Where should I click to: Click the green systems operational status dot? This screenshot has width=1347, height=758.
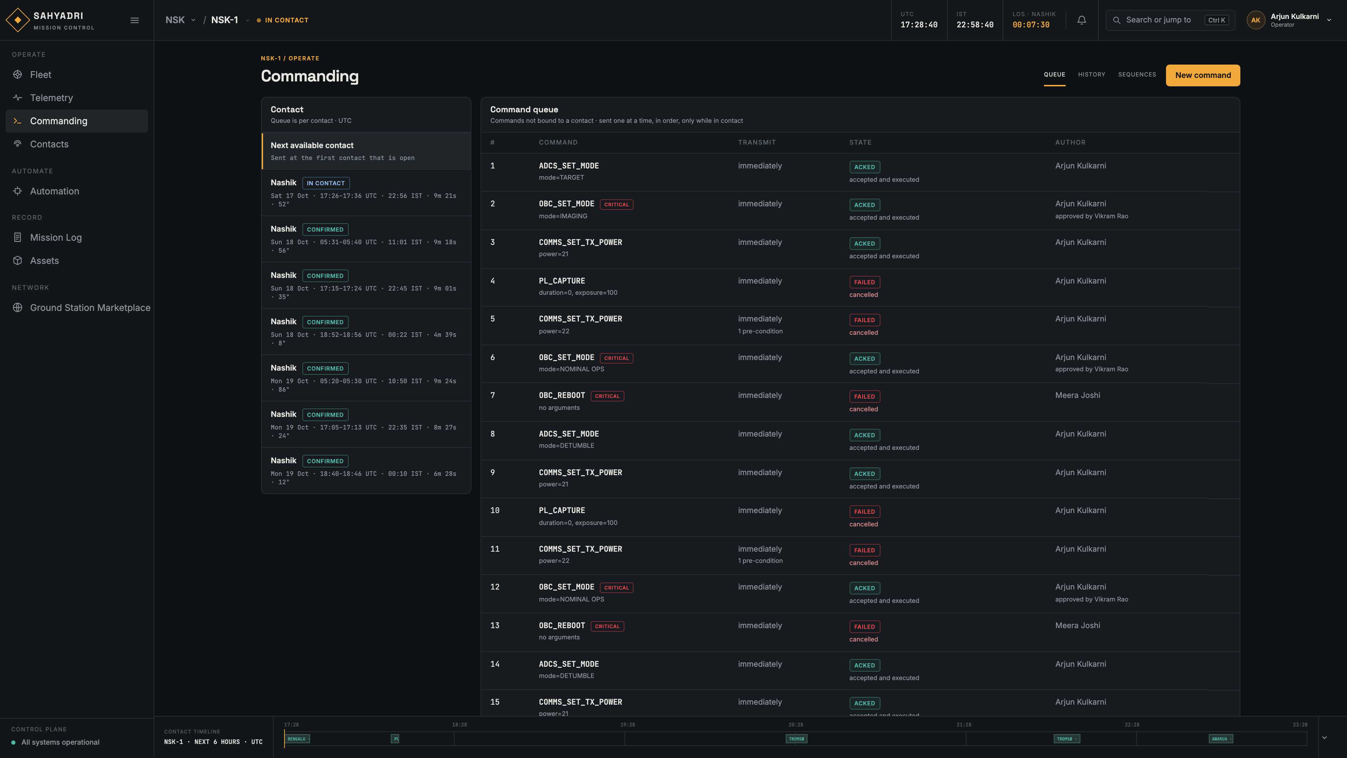[14, 742]
